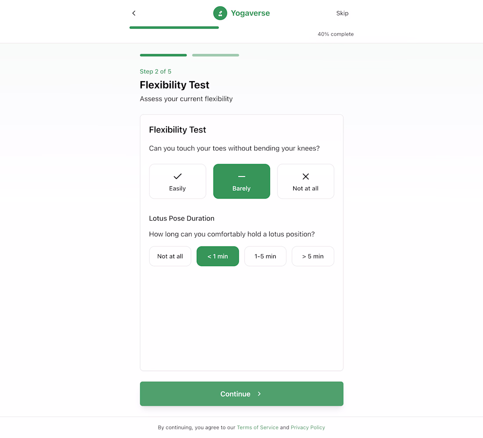Screen dimensions: 483x438
Task: Click the dash icon above Barely
Action: click(x=241, y=176)
